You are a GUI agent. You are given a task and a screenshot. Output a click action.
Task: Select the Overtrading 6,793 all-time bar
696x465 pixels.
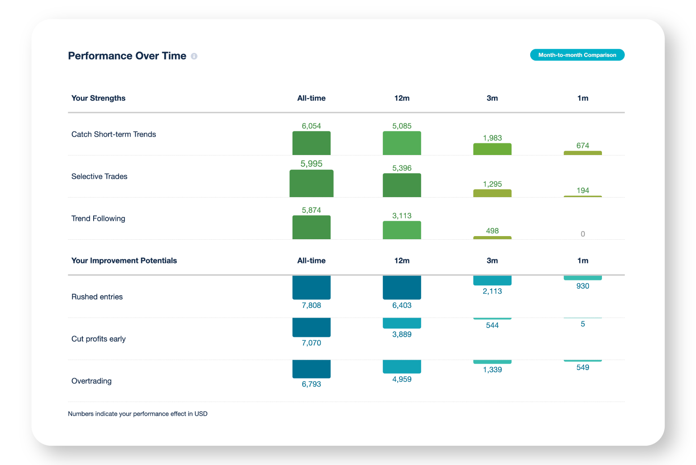pos(311,369)
